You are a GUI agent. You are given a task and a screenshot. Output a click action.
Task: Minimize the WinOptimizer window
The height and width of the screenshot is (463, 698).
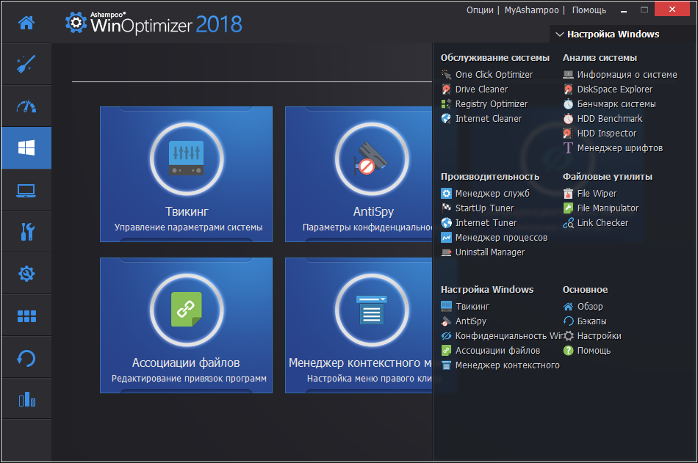tap(624, 10)
